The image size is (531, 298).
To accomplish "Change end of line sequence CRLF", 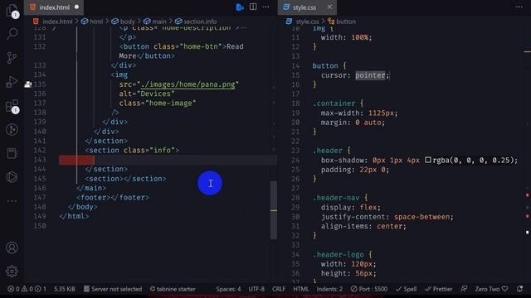I will [279, 289].
